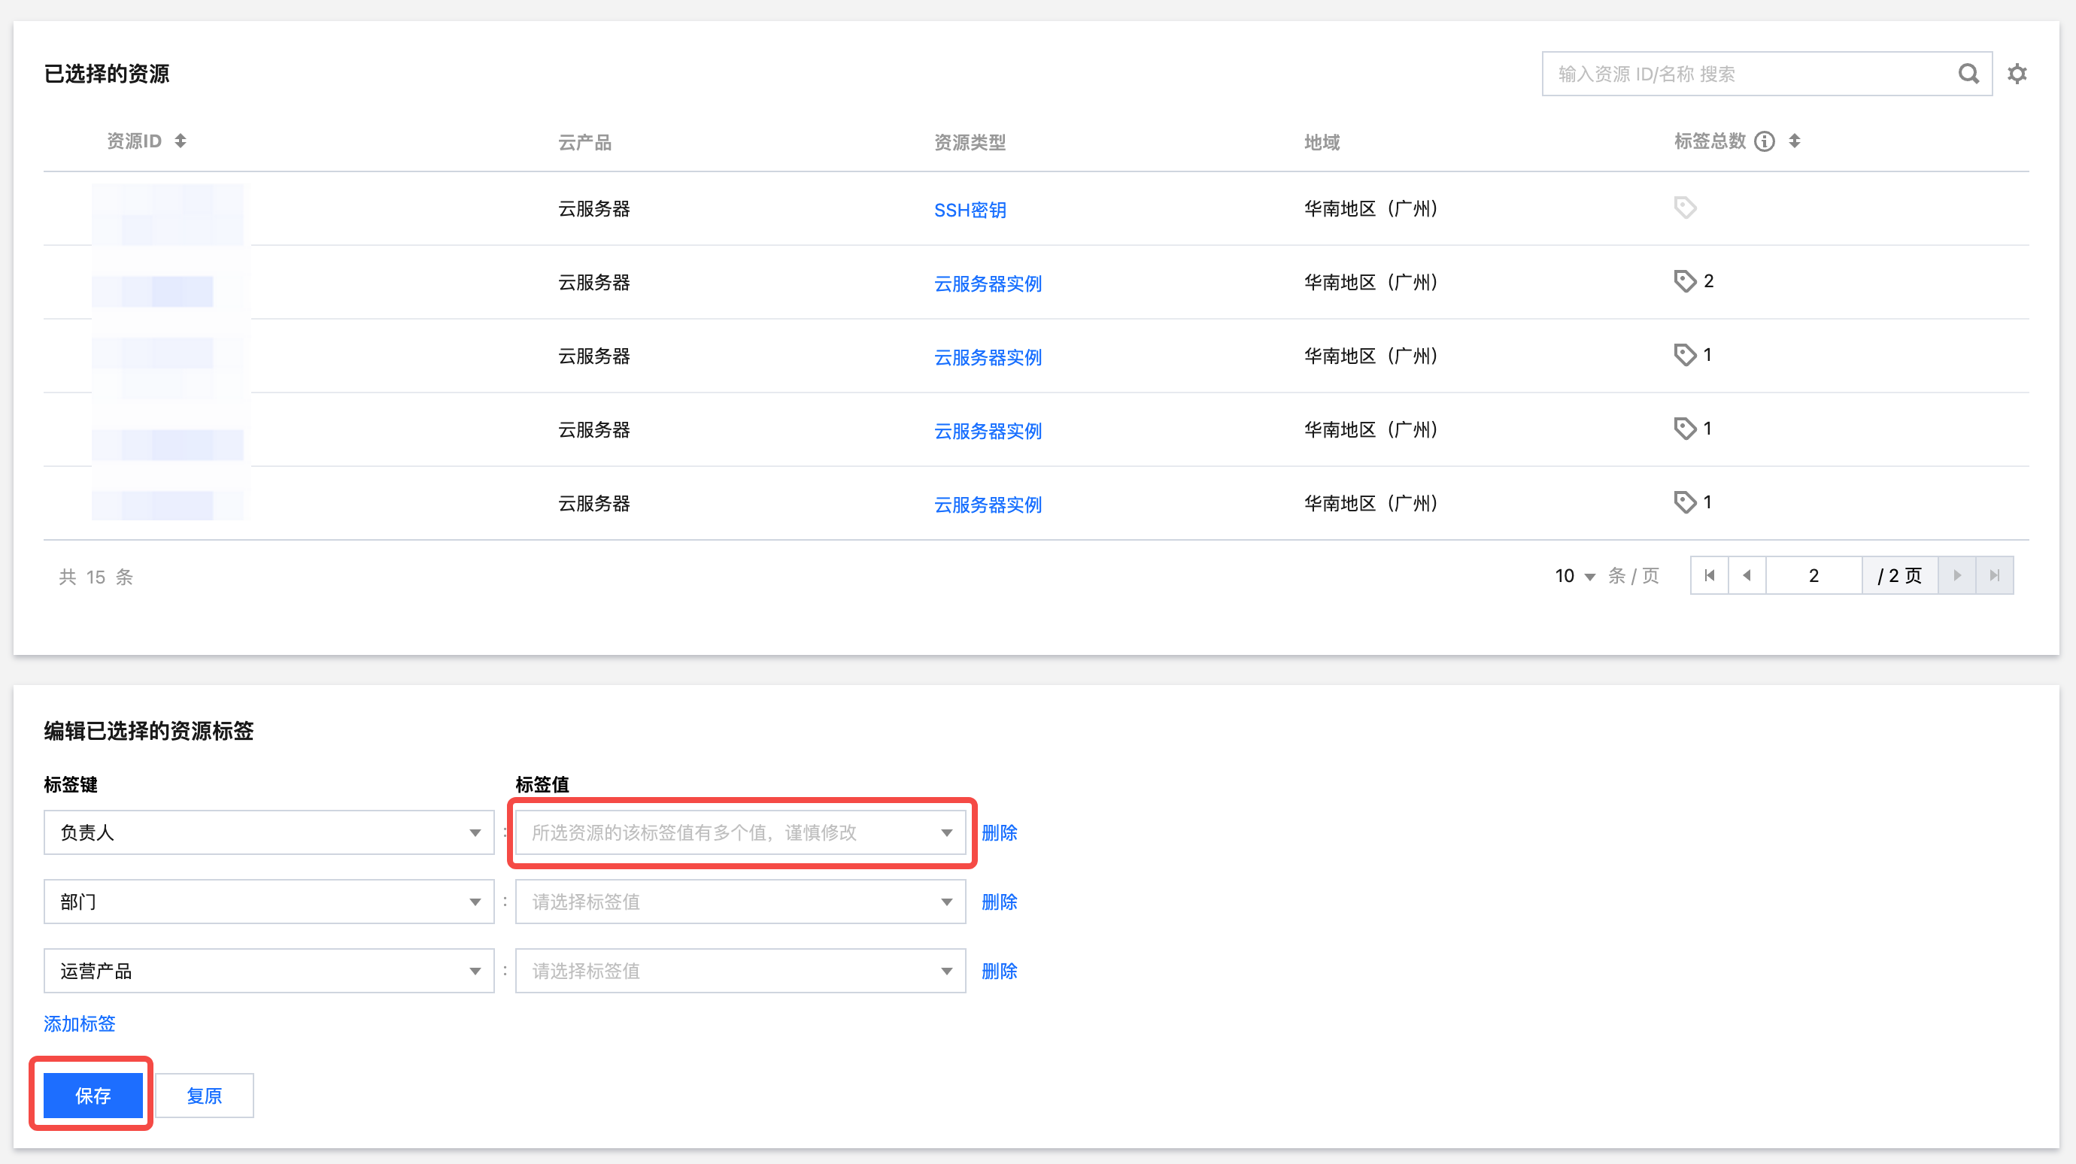
Task: Open 部门 tag value dropdown
Action: click(740, 902)
